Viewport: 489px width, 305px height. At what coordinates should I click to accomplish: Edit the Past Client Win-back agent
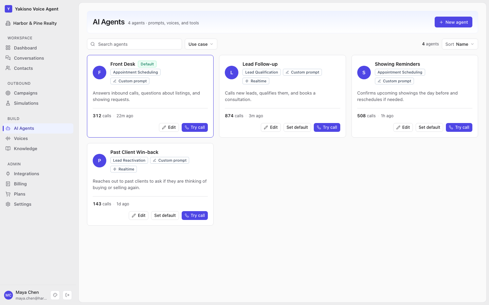click(x=139, y=216)
